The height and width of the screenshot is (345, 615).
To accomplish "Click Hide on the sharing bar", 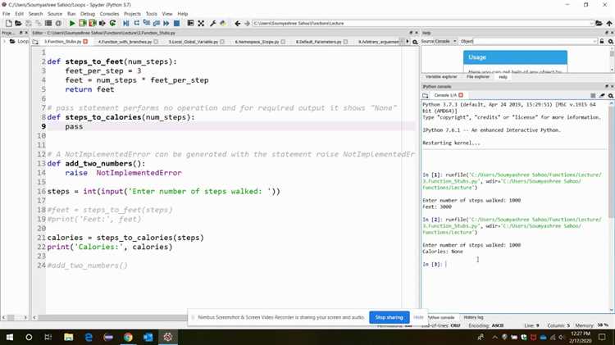I will (x=418, y=317).
